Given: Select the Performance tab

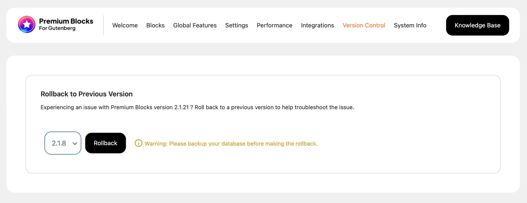Looking at the screenshot, I should pyautogui.click(x=275, y=25).
